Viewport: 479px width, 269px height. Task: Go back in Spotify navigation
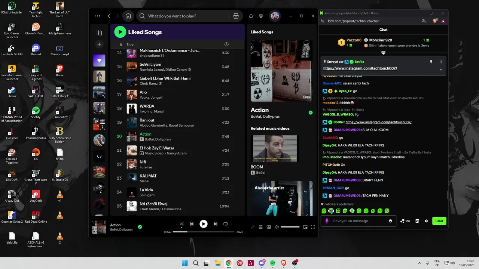pyautogui.click(x=109, y=16)
